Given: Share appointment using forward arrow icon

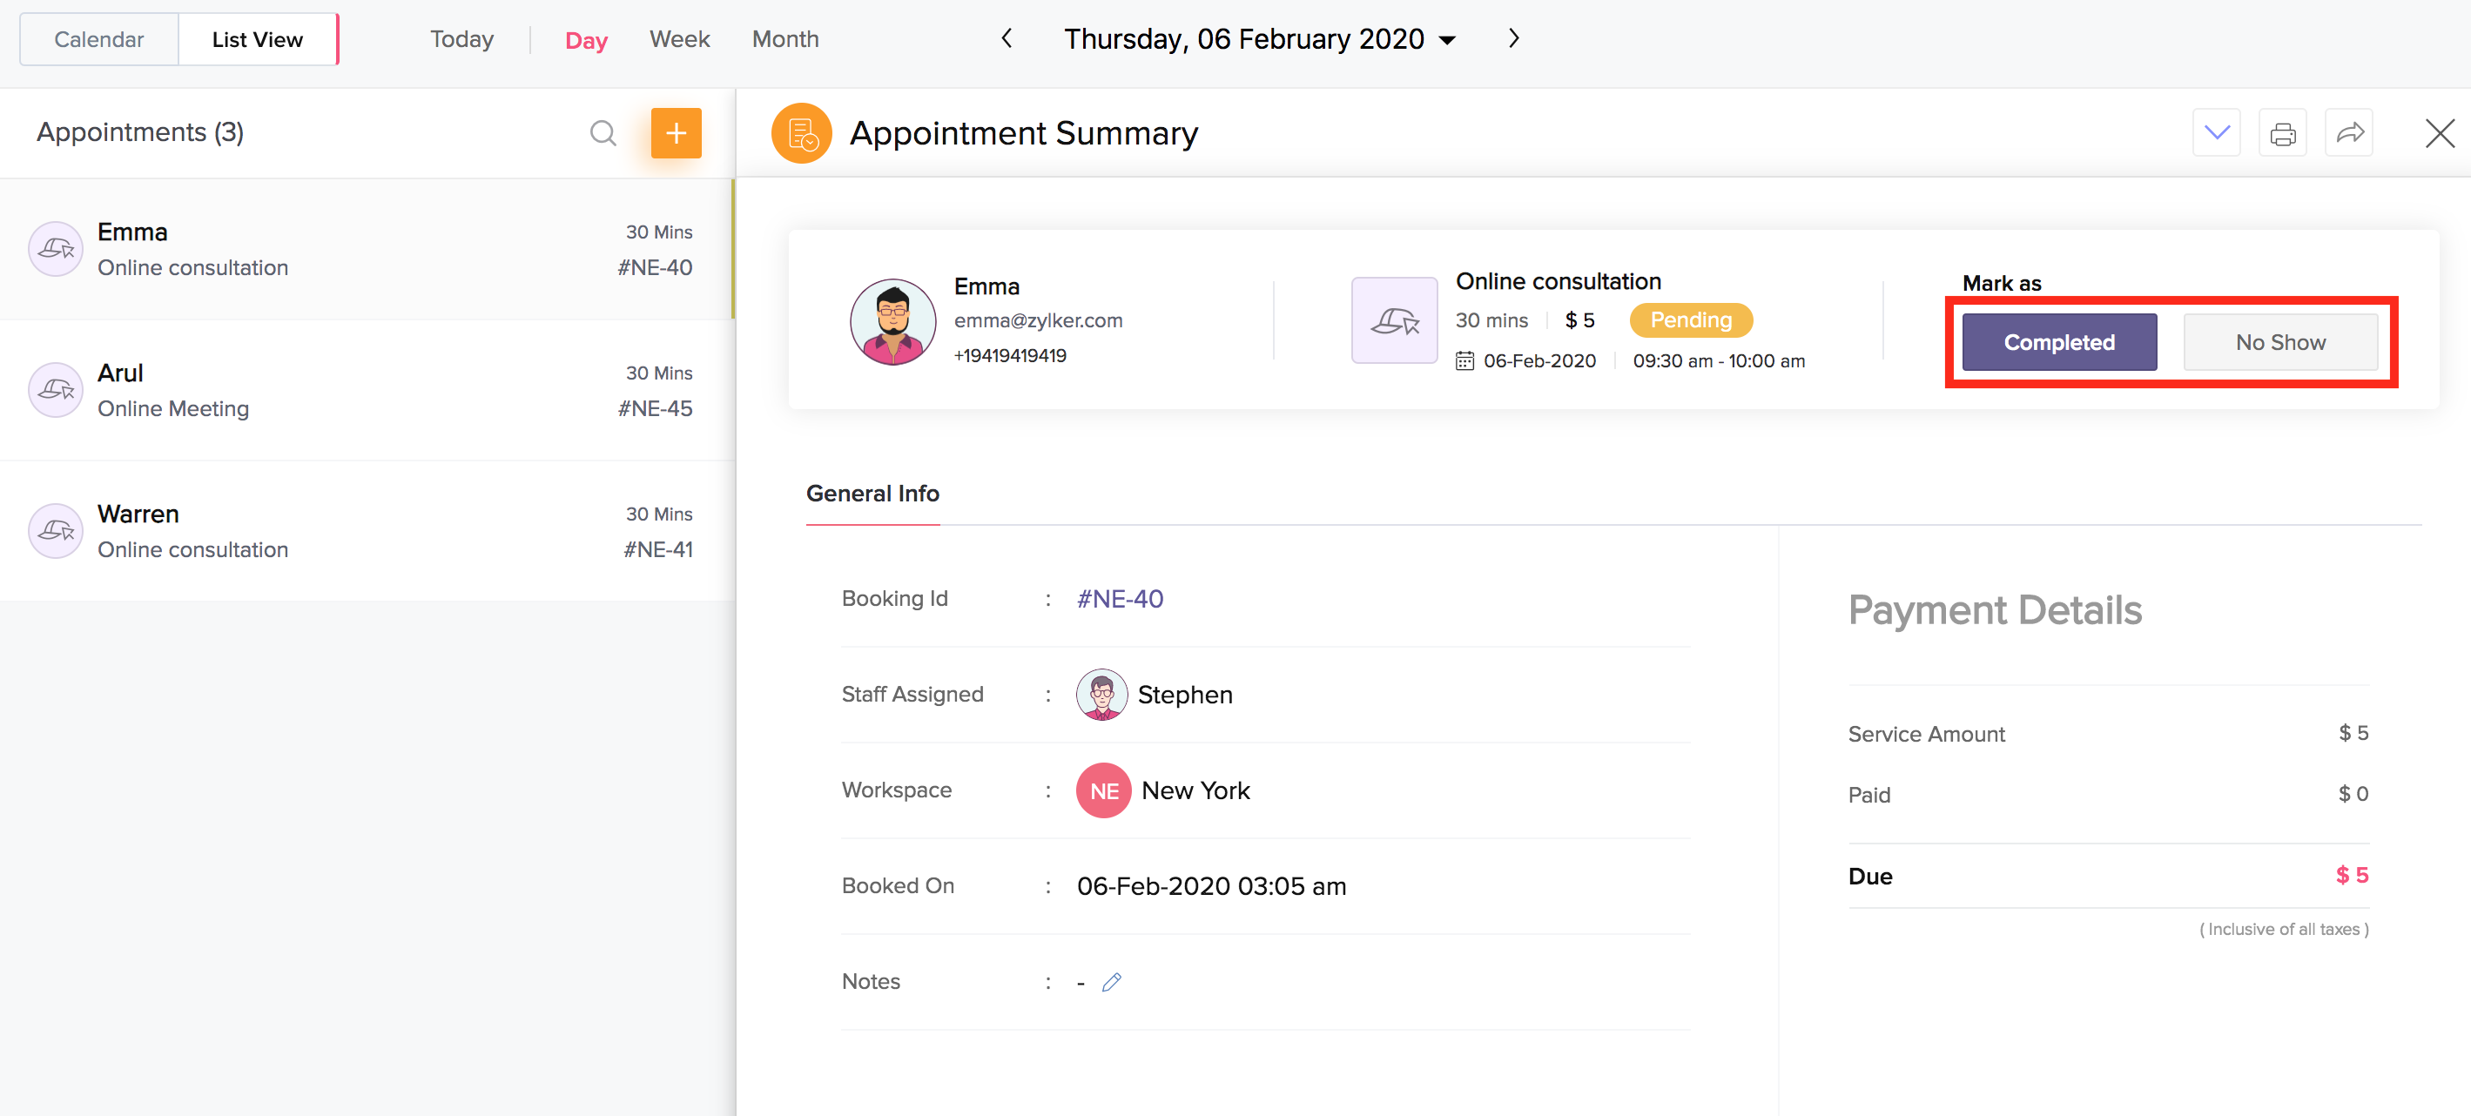Looking at the screenshot, I should tap(2348, 133).
